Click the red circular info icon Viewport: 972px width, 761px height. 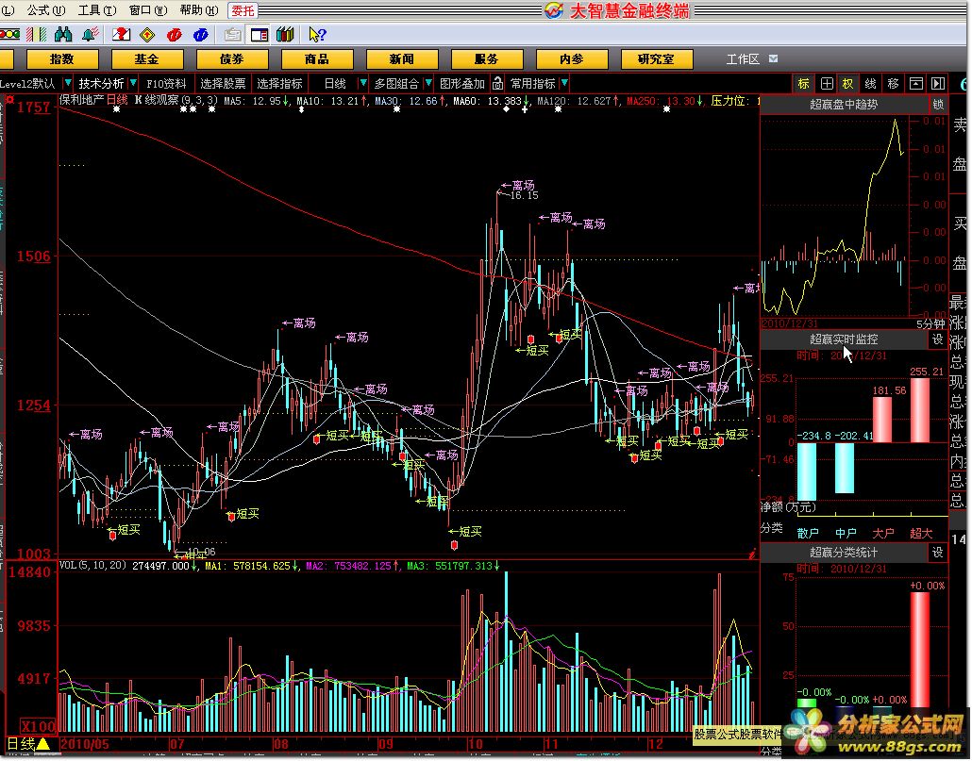click(175, 35)
